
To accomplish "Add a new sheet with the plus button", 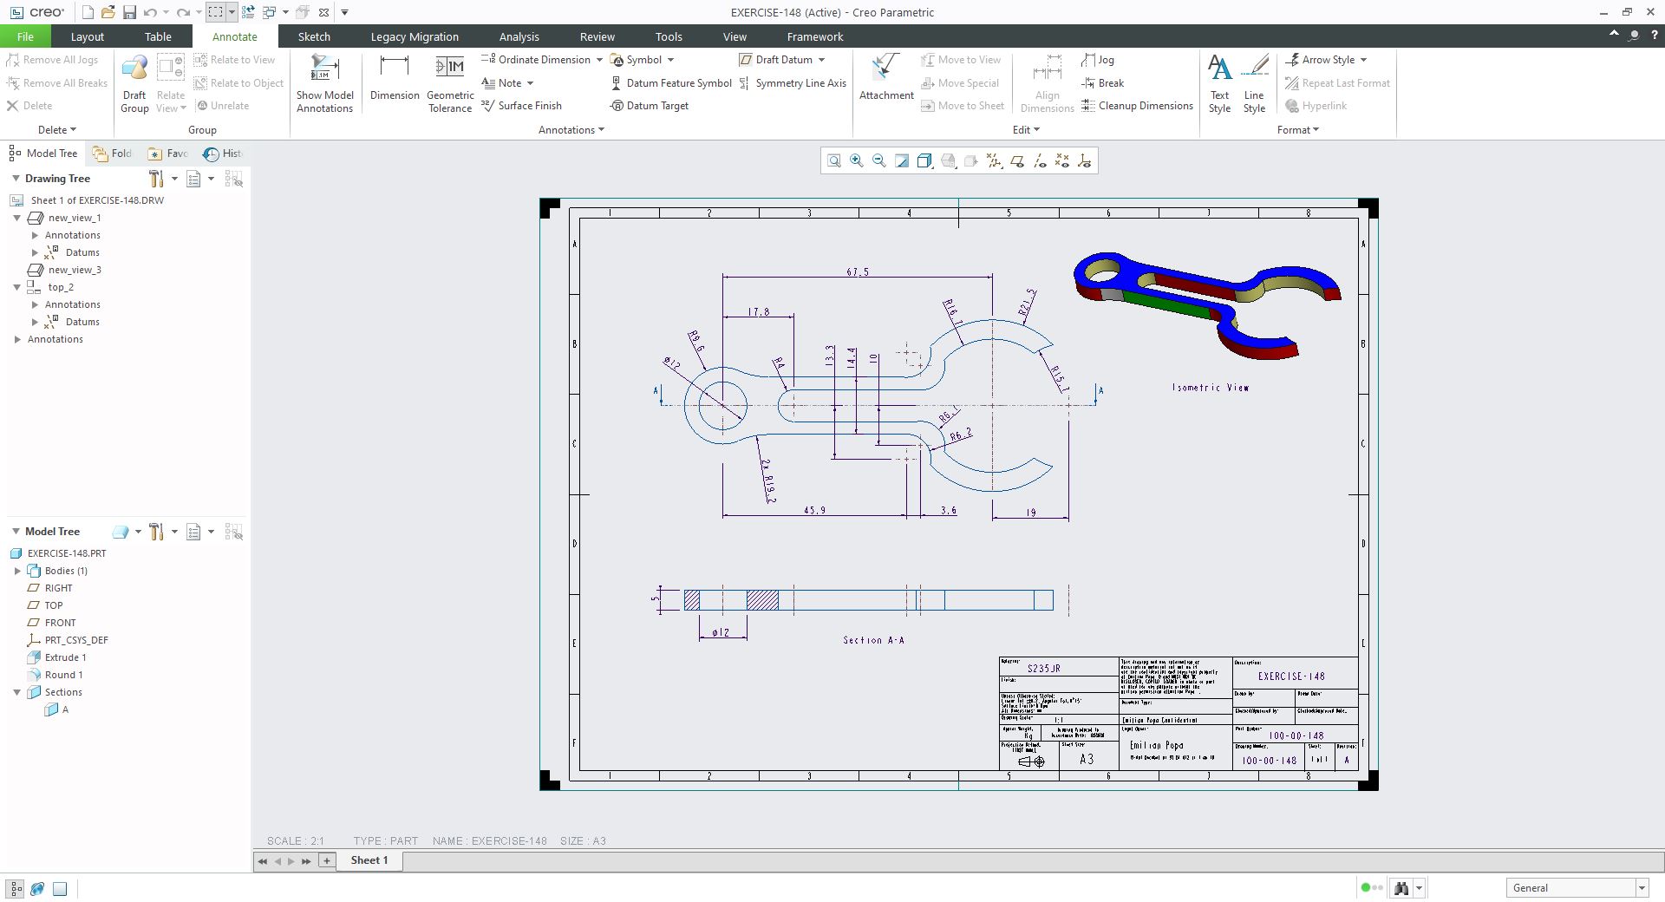I will coord(327,860).
